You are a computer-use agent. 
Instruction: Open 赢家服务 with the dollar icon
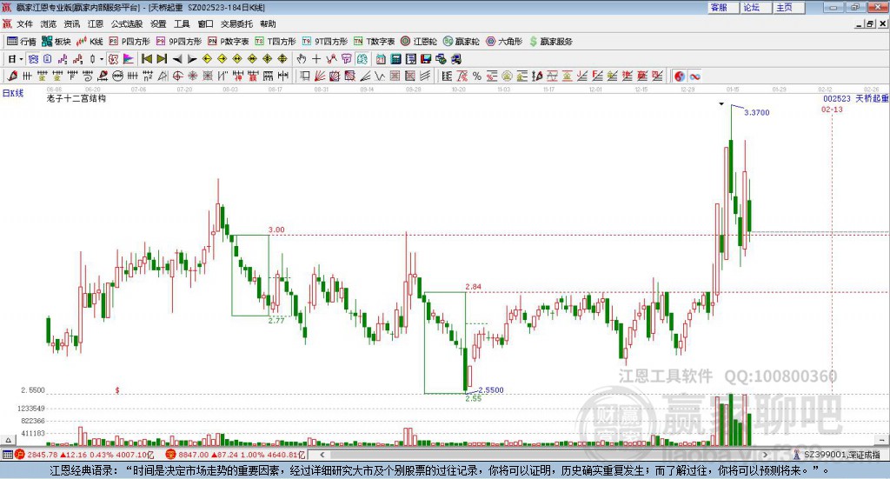coord(550,42)
